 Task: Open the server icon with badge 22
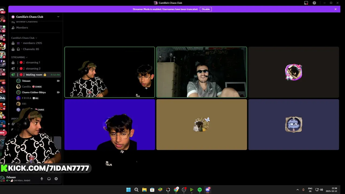click(x=3, y=72)
